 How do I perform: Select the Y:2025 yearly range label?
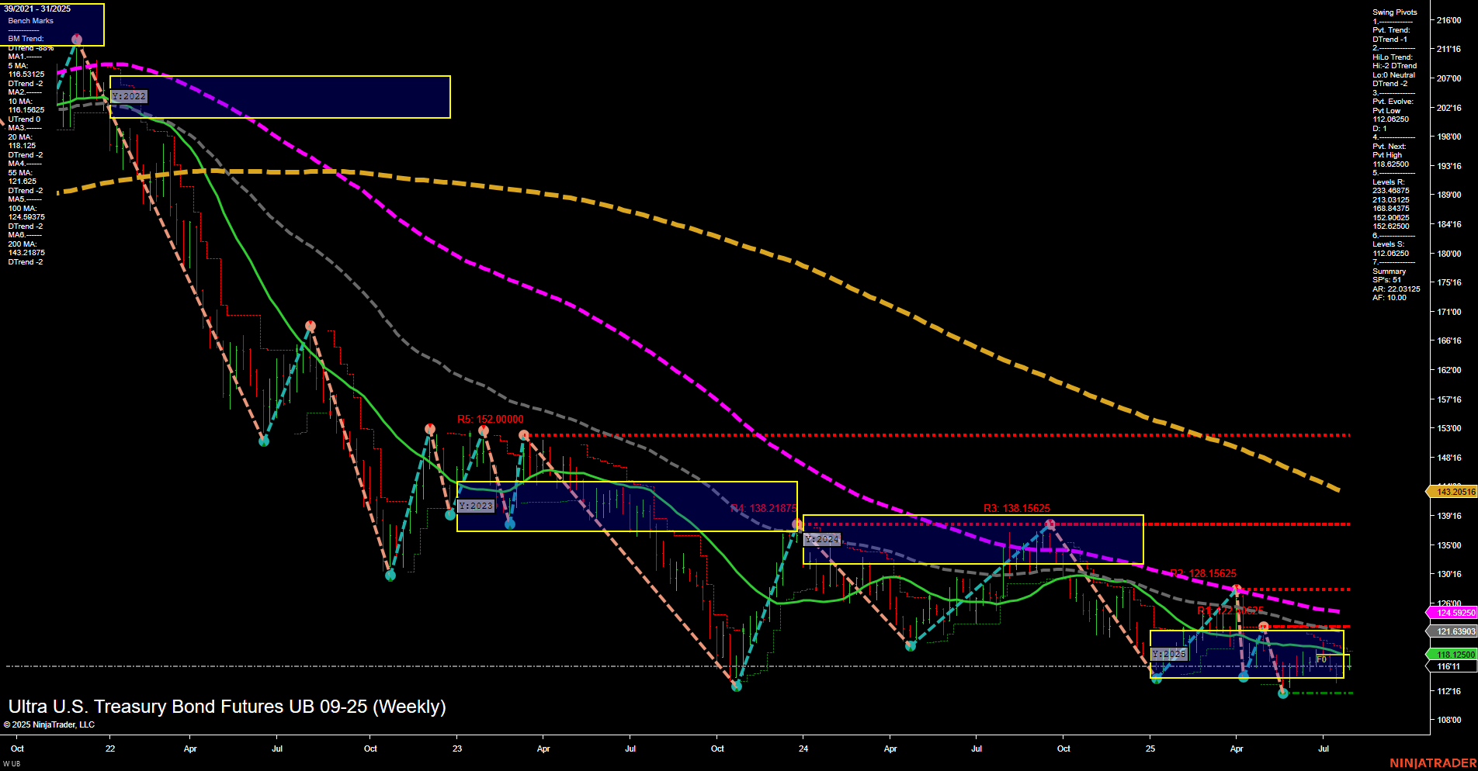pos(1169,654)
